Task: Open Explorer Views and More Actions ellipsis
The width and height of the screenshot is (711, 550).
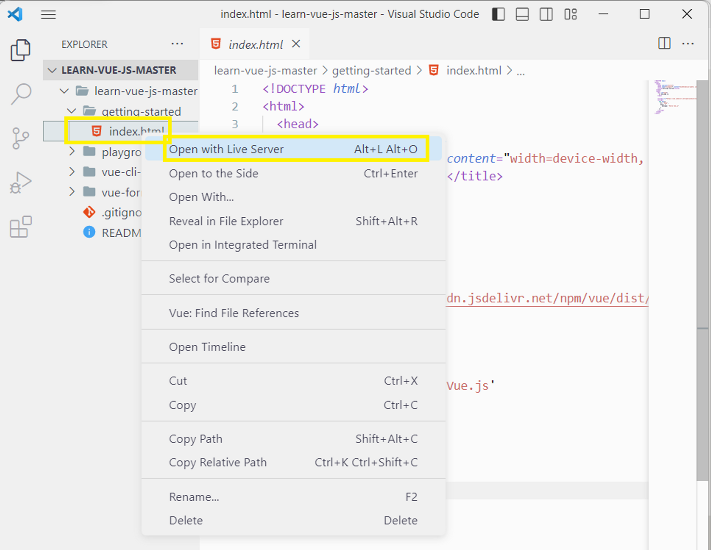Action: [x=177, y=44]
